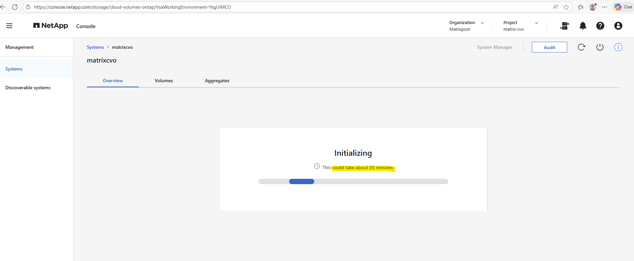Click the power on/off icon
Viewport: 634px width, 261px height.
point(600,47)
